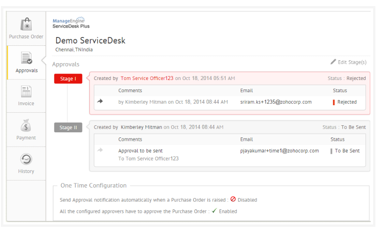This screenshot has height=231, width=381.
Task: Toggle the Enabled all-approvers setting
Action: click(x=214, y=211)
